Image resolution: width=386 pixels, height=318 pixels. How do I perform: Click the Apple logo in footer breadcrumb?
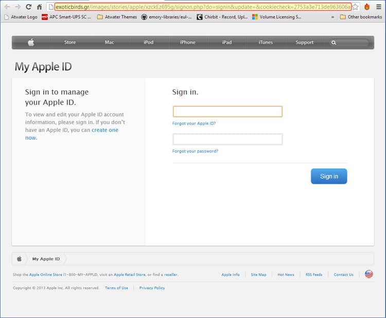click(19, 259)
